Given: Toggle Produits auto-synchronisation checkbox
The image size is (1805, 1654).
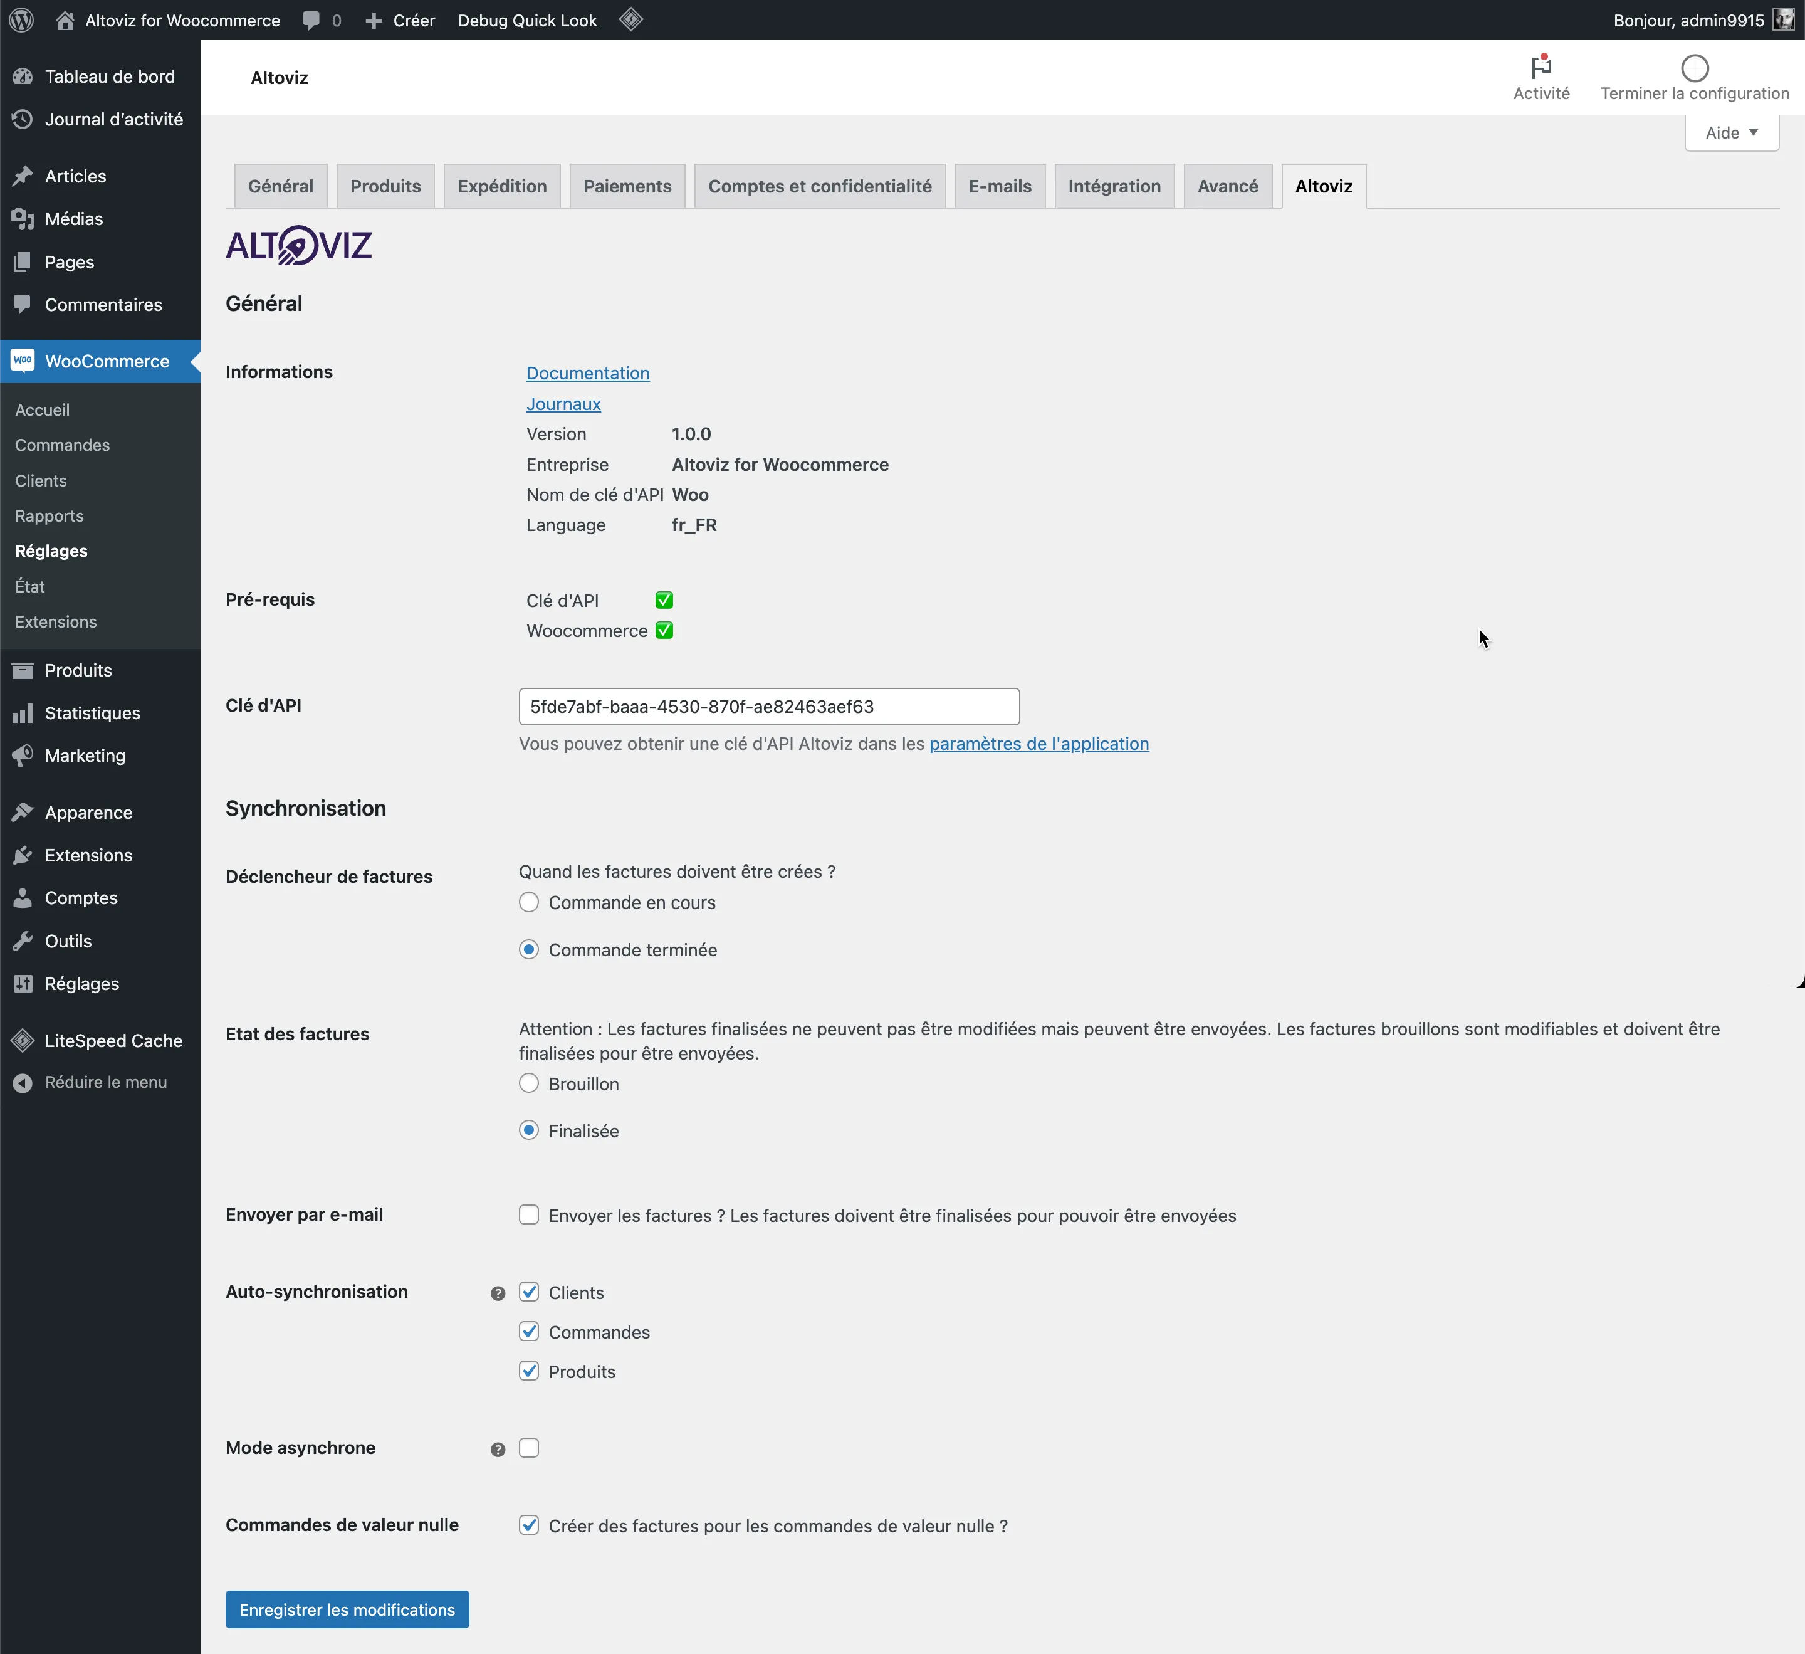Looking at the screenshot, I should (x=529, y=1370).
